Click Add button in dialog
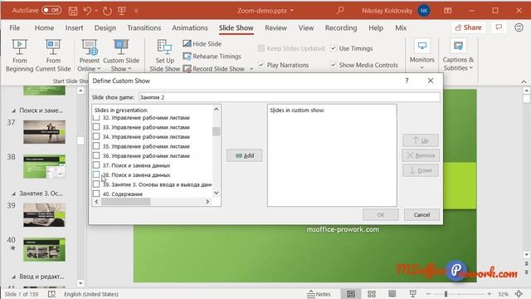 [244, 155]
